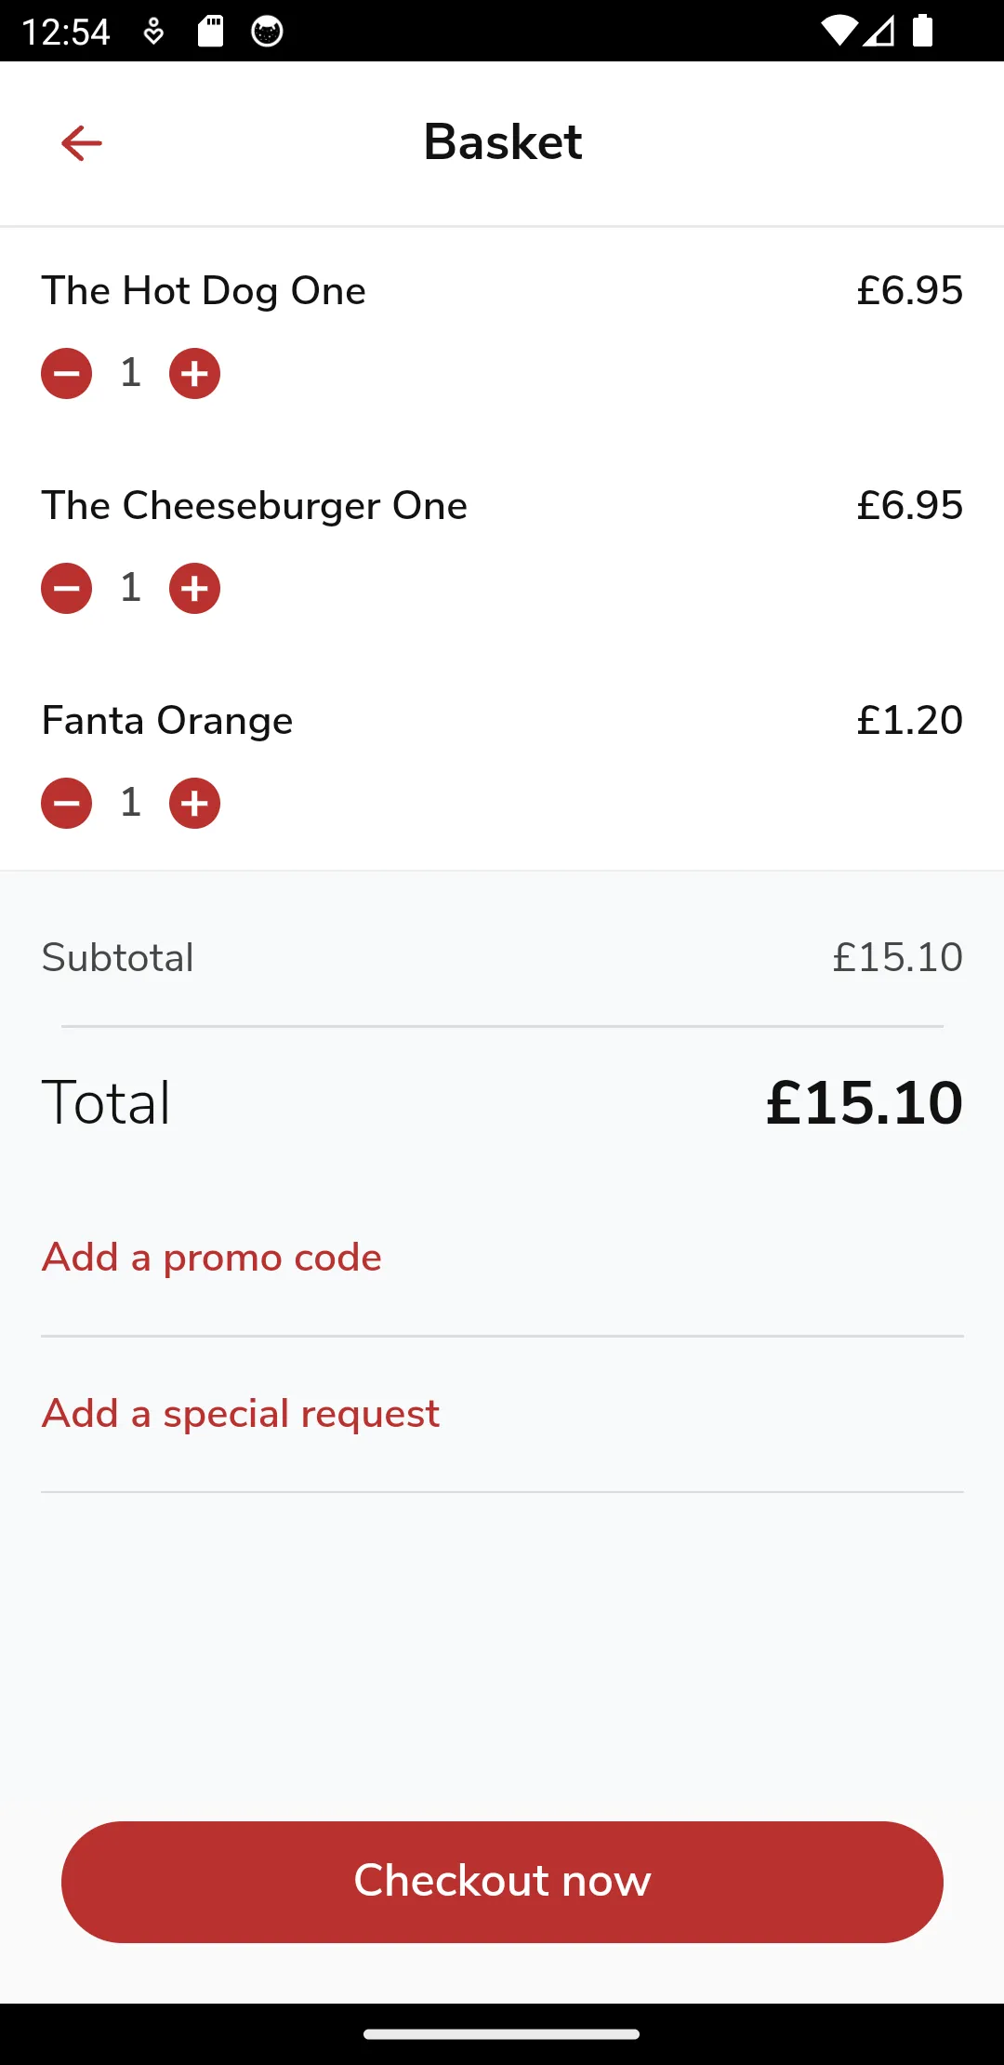Image resolution: width=1004 pixels, height=2065 pixels.
Task: Tap the Fanta Orange price £1.20
Action: coord(910,721)
